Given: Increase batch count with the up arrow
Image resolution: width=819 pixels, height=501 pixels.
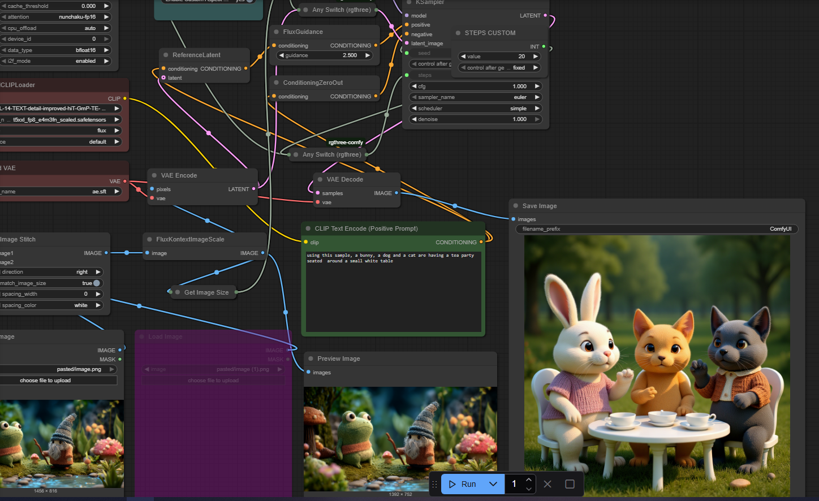Looking at the screenshot, I should click(x=529, y=480).
